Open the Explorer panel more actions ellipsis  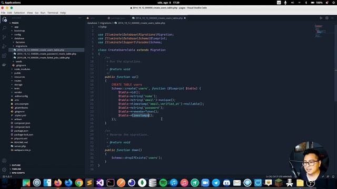80,18
